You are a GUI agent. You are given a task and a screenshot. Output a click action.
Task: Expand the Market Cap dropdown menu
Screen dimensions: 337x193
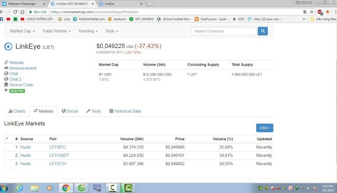coord(22,31)
